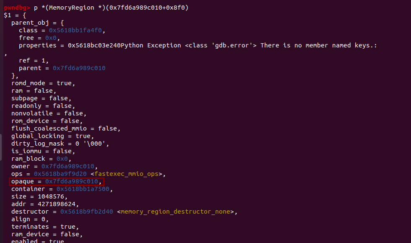Click the left edge scrollbar handle
This screenshot has height=243, width=411.
(1, 147)
